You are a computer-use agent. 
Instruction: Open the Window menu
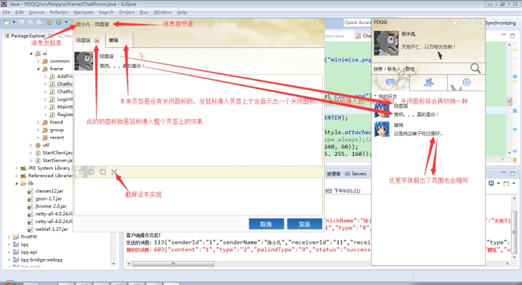click(x=163, y=12)
